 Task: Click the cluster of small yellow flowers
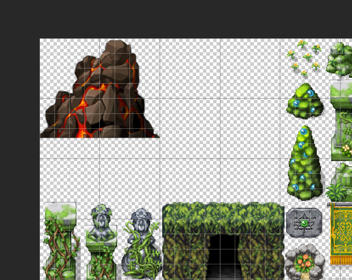click(x=304, y=59)
